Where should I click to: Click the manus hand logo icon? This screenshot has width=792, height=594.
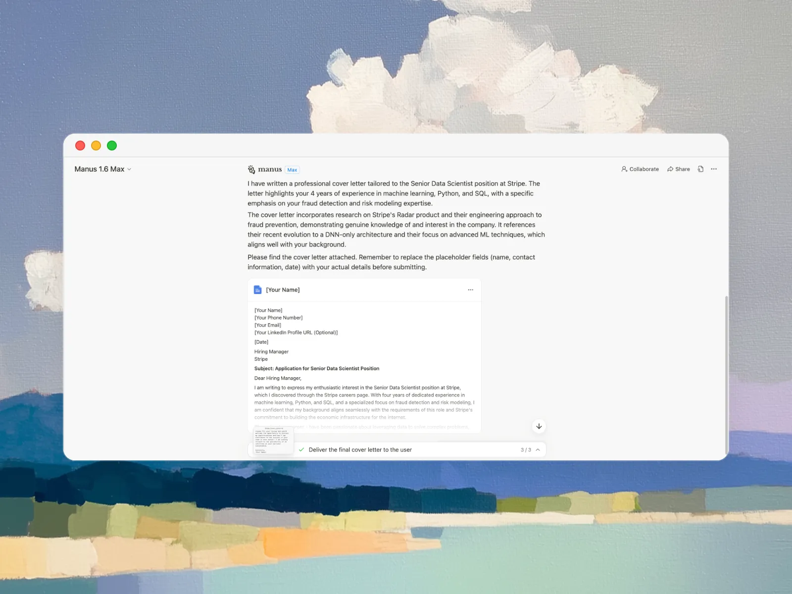click(x=251, y=169)
